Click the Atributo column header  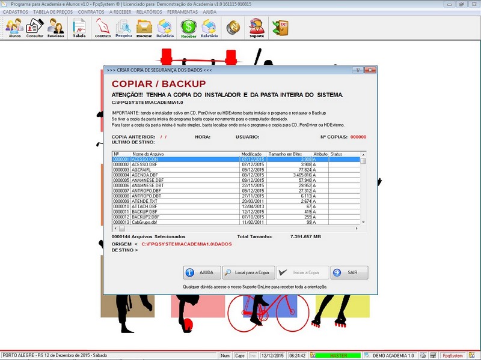coord(320,154)
